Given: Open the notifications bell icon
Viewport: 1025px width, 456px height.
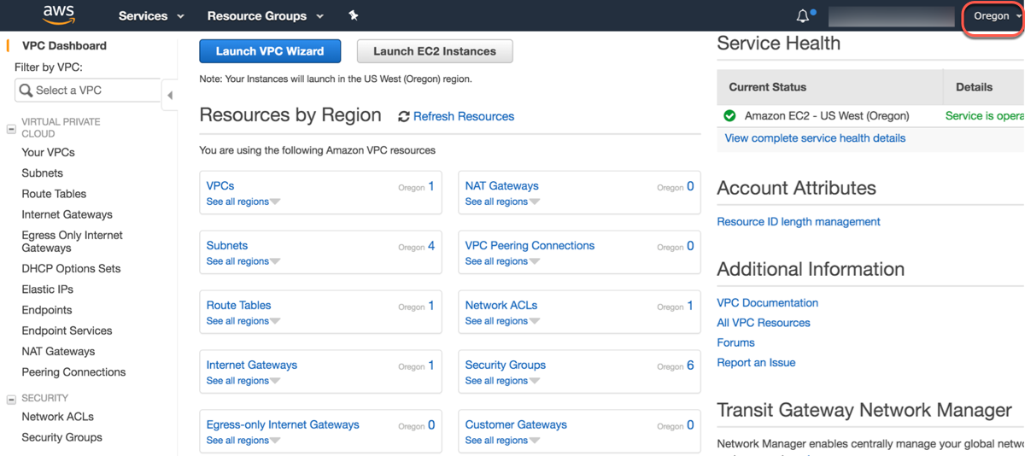Looking at the screenshot, I should [x=803, y=15].
